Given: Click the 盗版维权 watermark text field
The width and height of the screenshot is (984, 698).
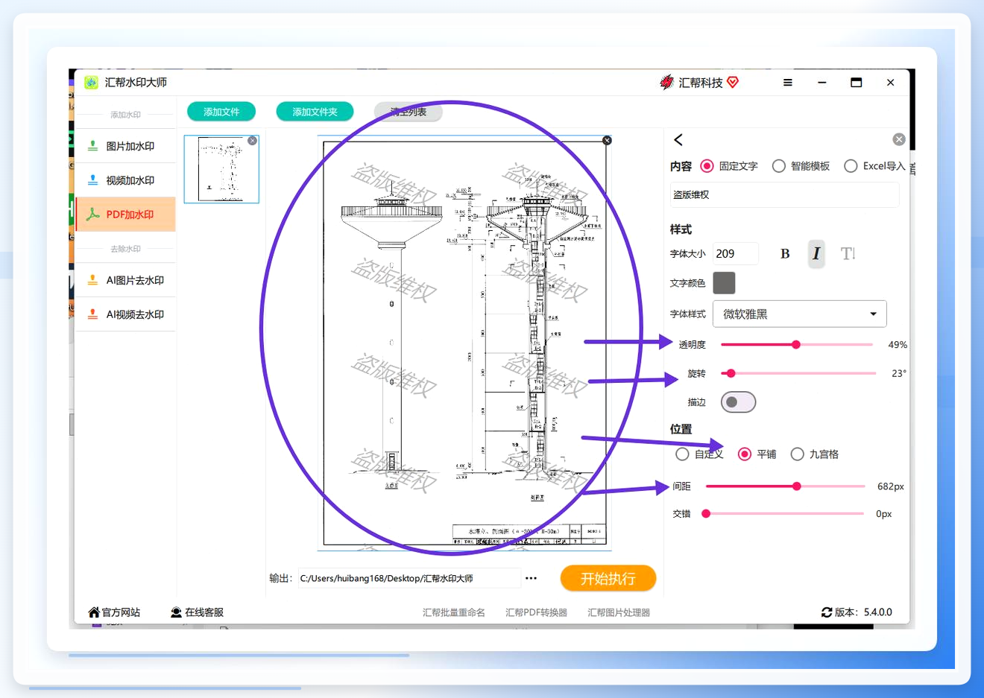Looking at the screenshot, I should (784, 194).
